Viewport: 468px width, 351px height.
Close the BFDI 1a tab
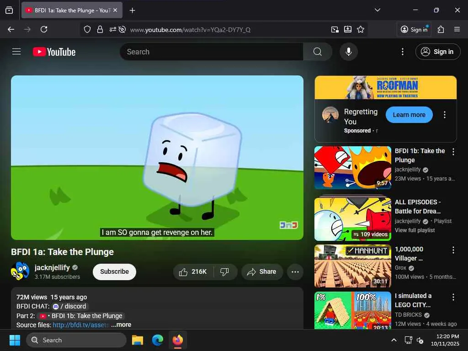(115, 10)
